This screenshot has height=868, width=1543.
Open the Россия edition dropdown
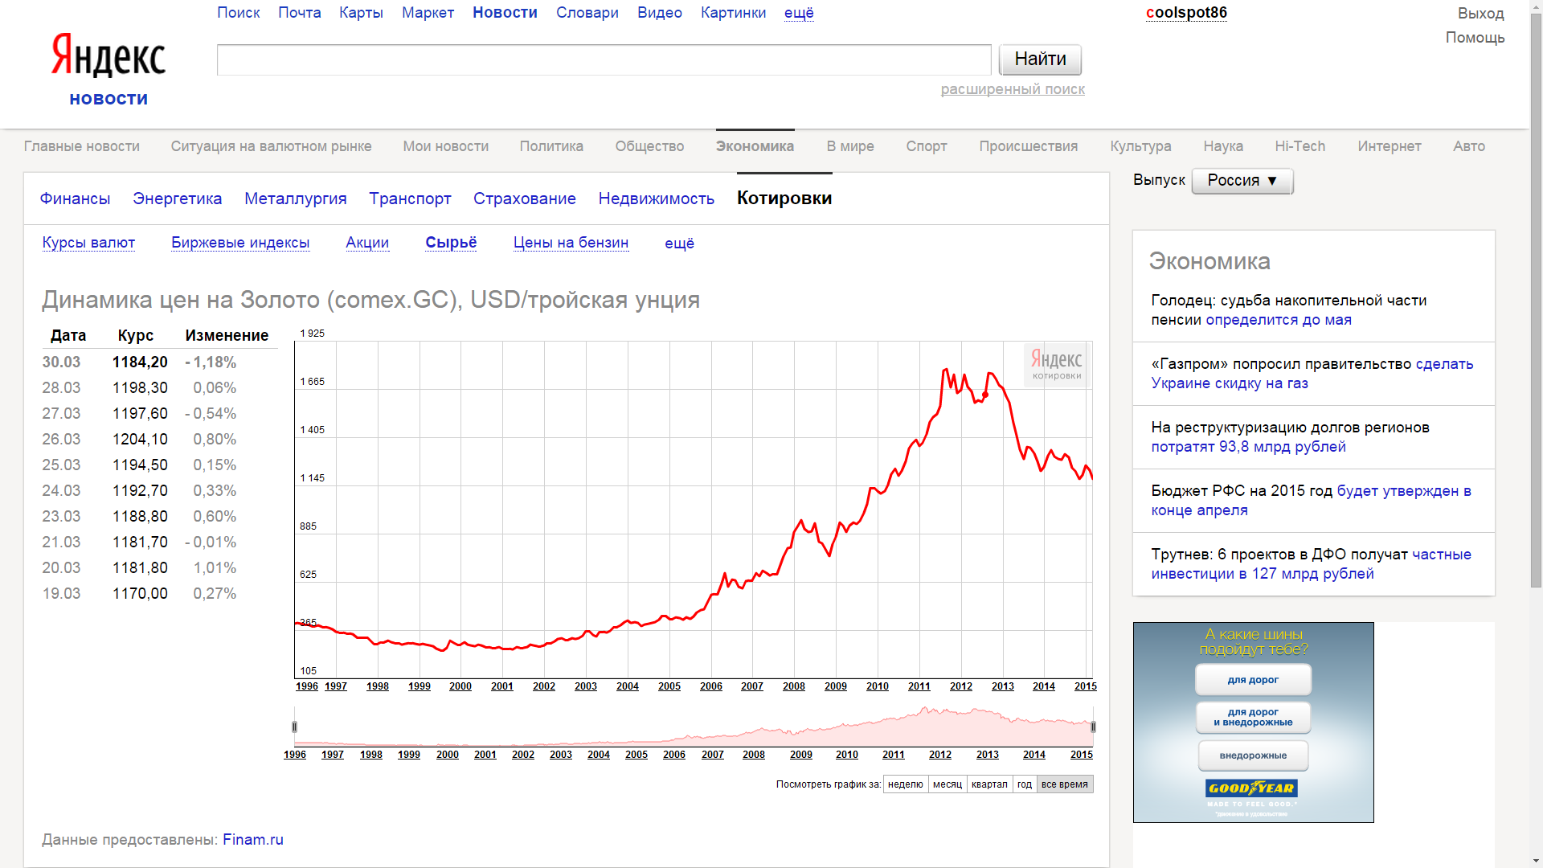[1242, 181]
